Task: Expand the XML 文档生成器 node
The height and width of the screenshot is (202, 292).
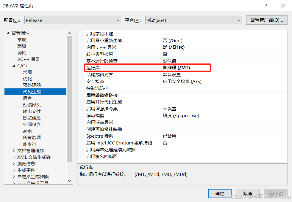Action: pos(14,157)
